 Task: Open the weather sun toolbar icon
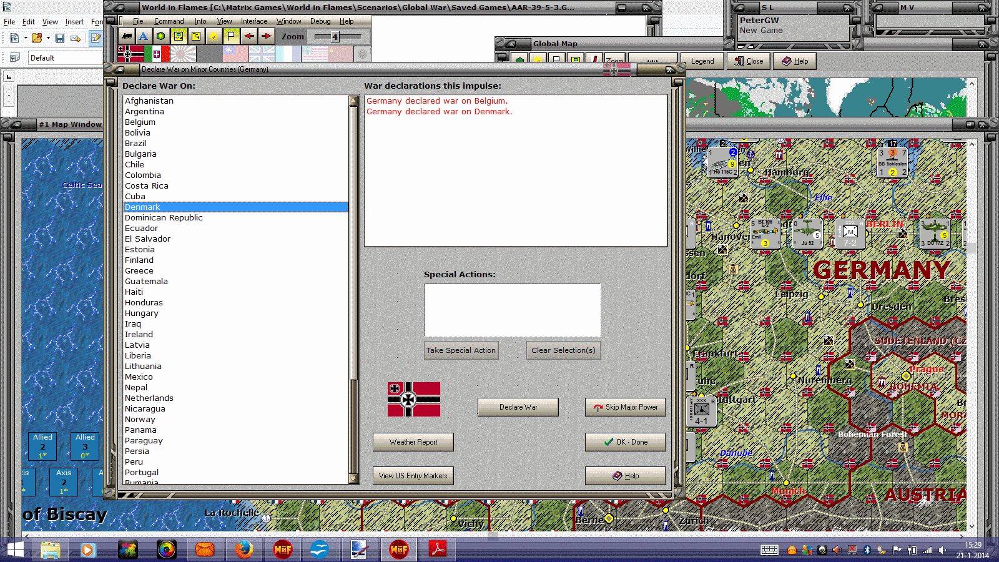[214, 36]
